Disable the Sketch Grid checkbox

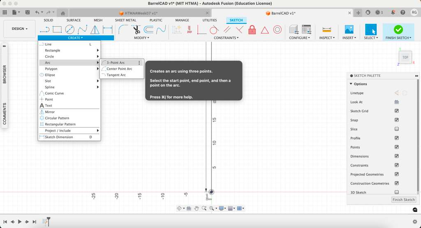pos(397,111)
